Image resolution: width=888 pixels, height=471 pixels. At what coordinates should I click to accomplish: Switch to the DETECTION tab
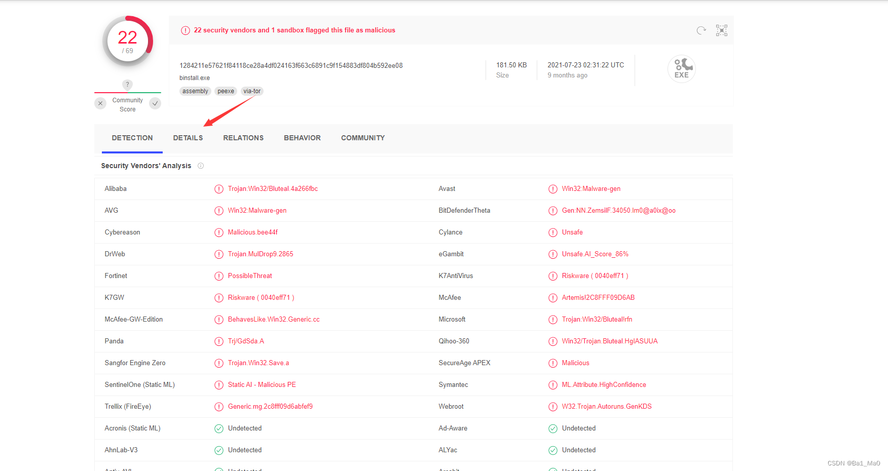pyautogui.click(x=132, y=138)
